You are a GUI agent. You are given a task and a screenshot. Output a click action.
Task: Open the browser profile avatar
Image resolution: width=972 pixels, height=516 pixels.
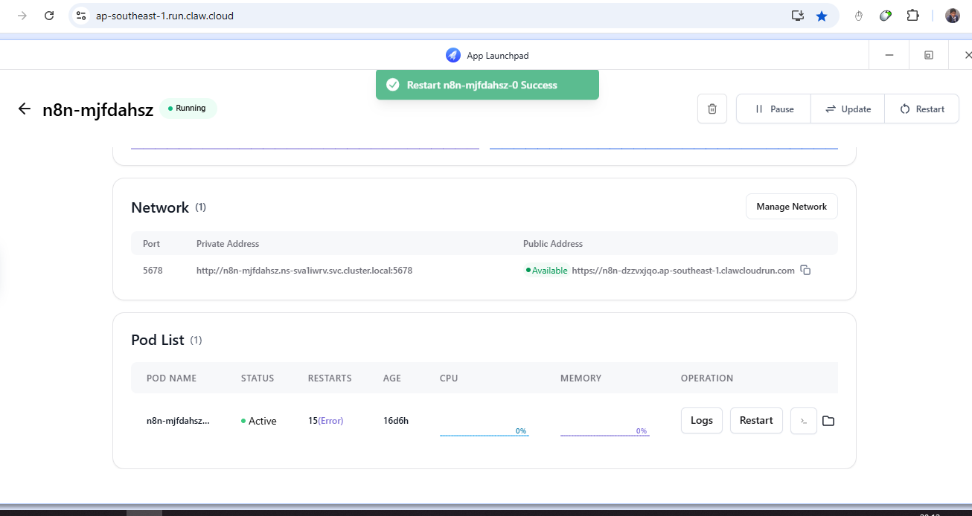pyautogui.click(x=953, y=16)
